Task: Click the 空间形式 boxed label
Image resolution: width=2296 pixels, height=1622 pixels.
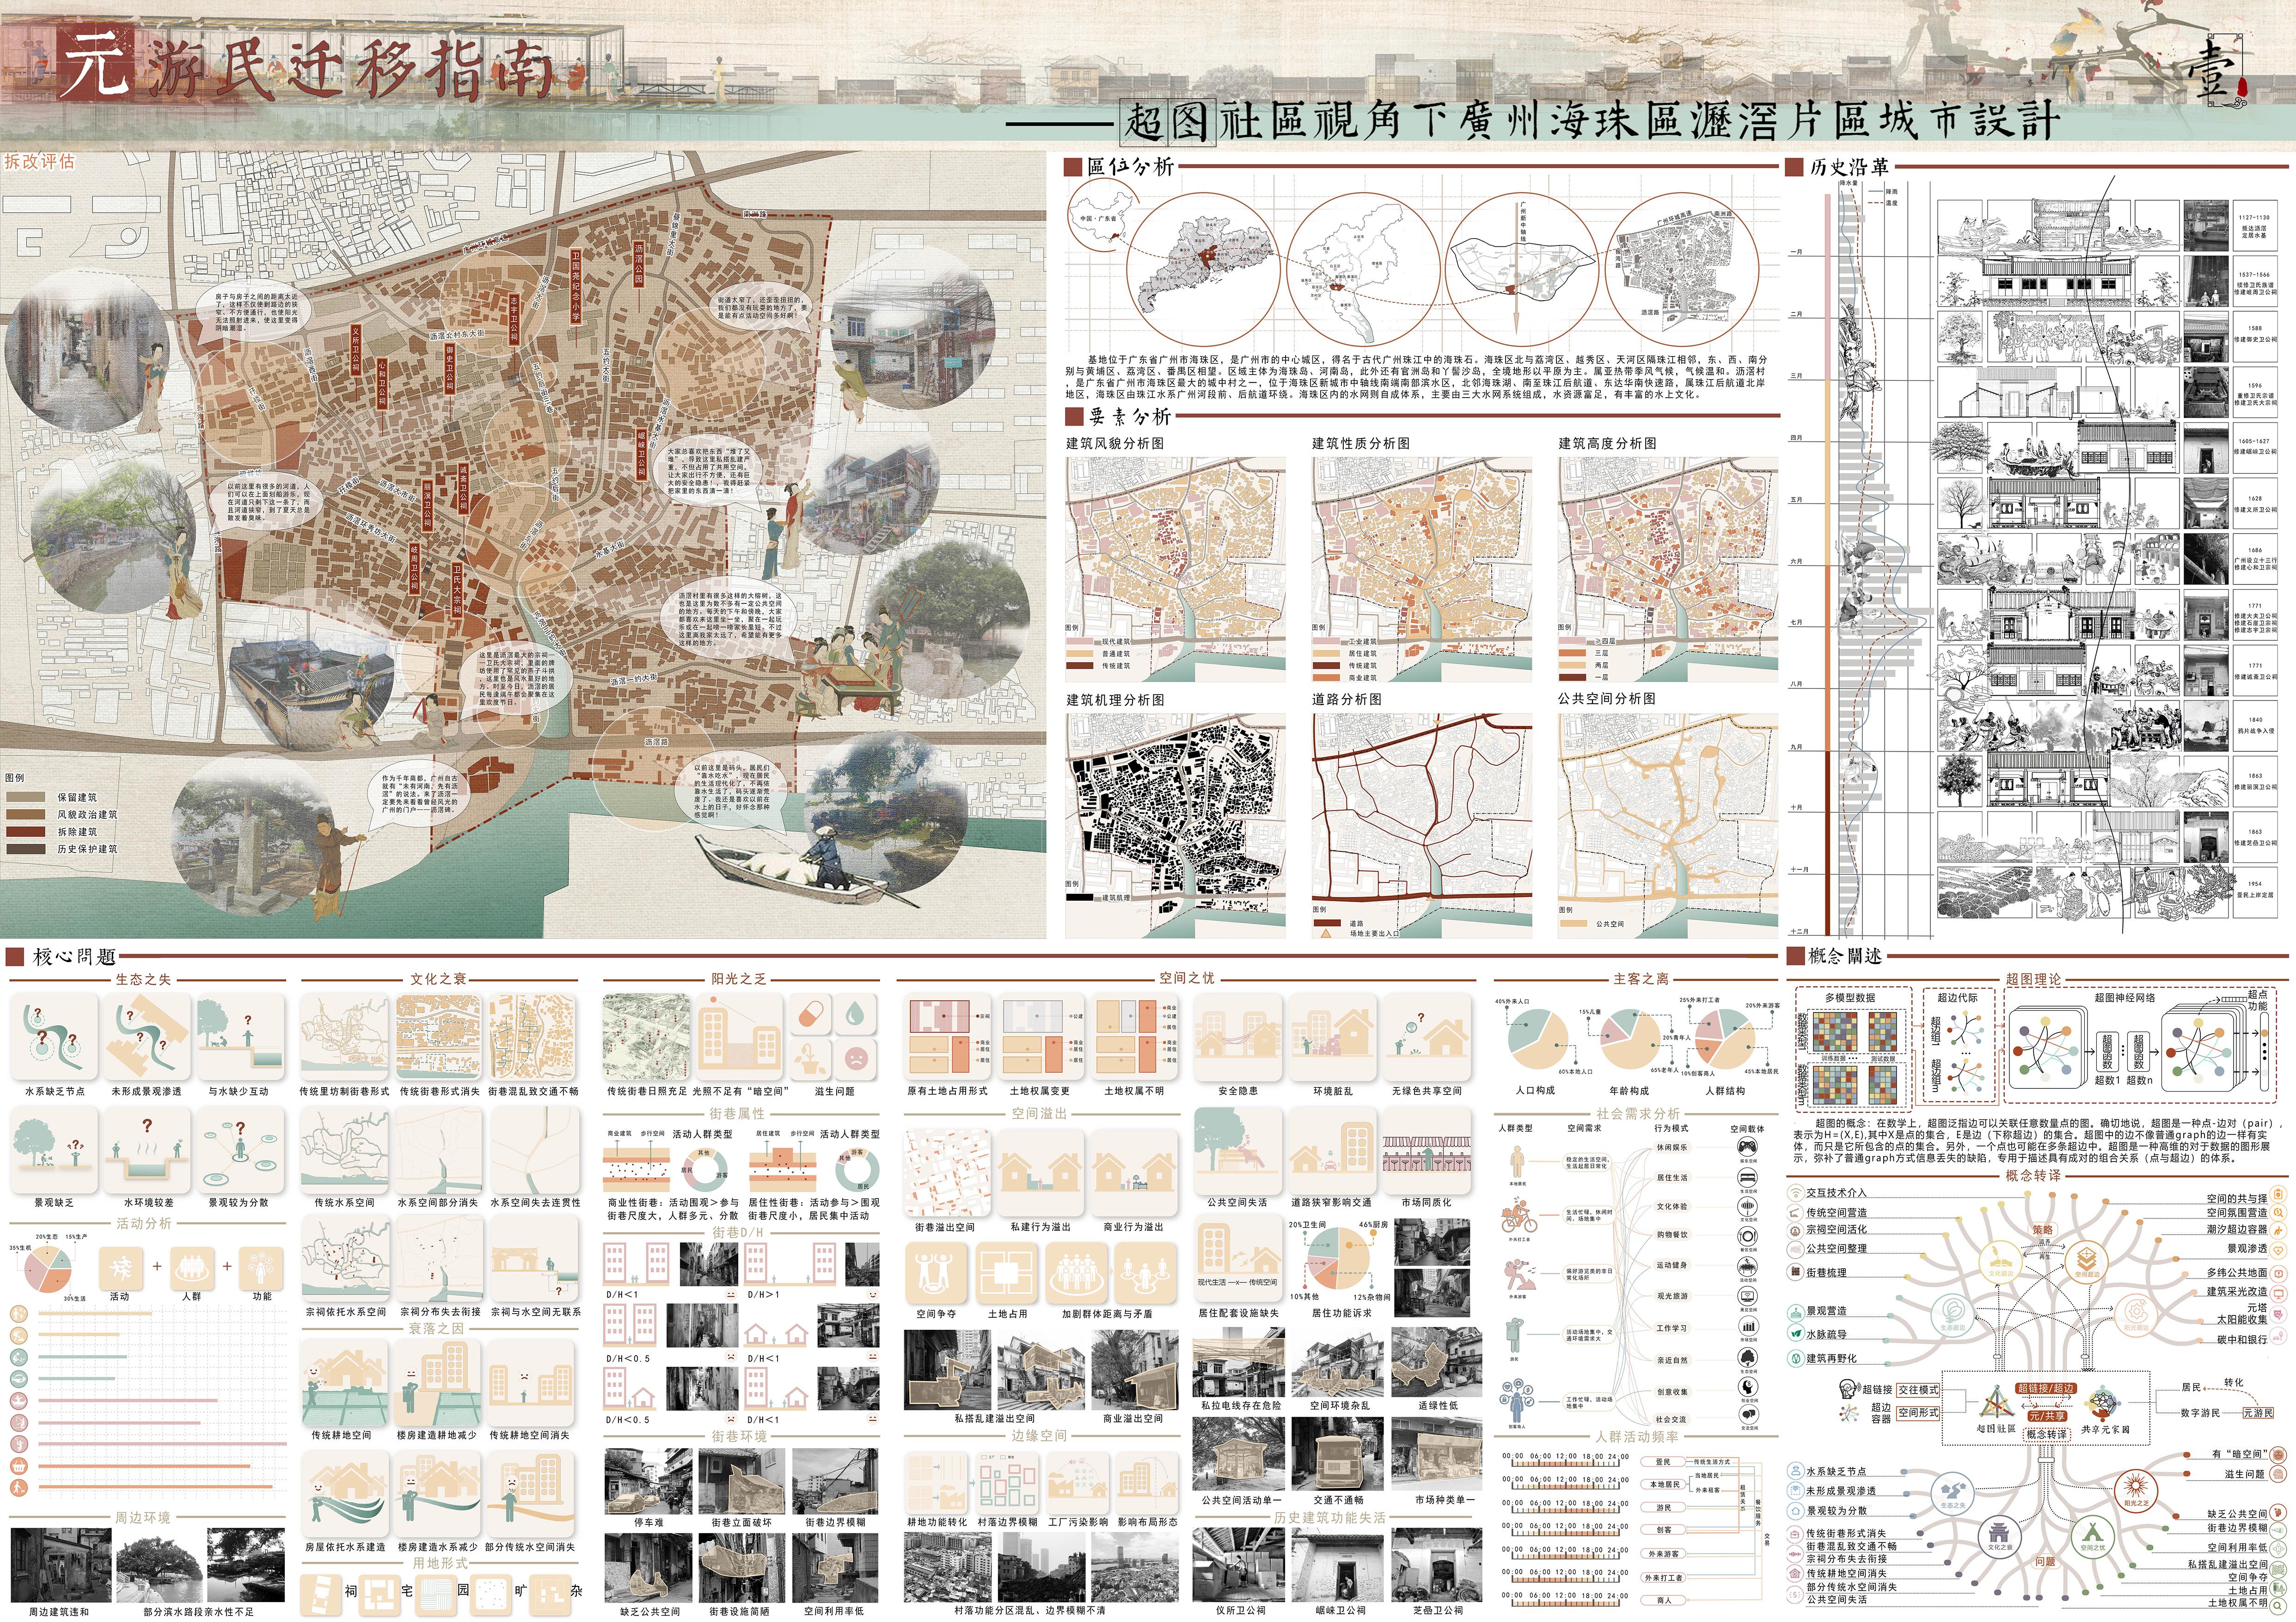Action: (1917, 1412)
